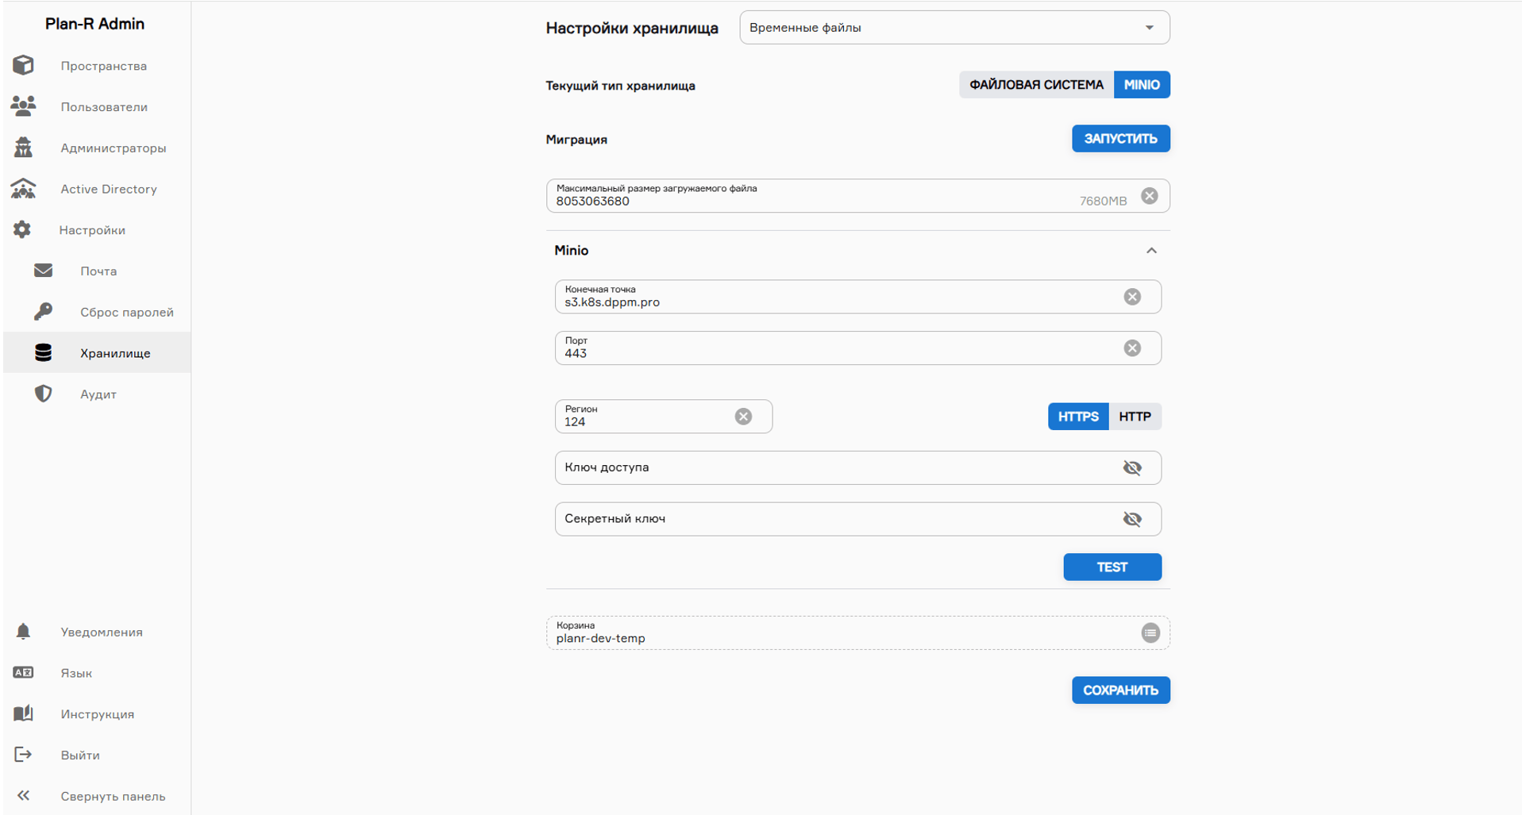Open the Временные файлы dropdown
The width and height of the screenshot is (1522, 815).
(x=954, y=28)
